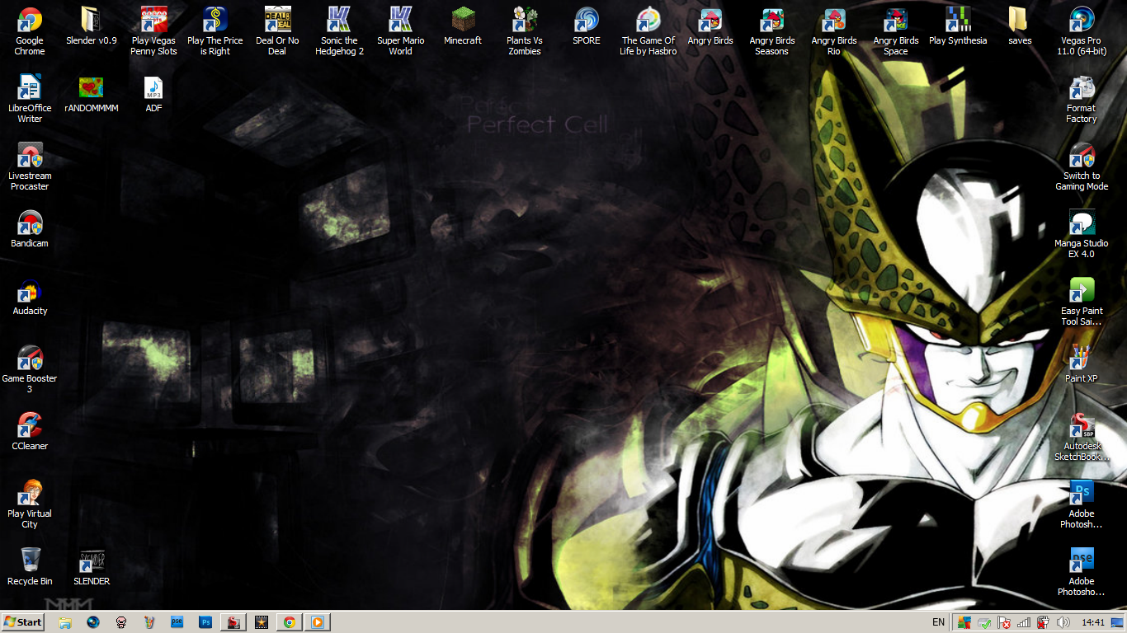Open the EN language bar selector

point(938,622)
